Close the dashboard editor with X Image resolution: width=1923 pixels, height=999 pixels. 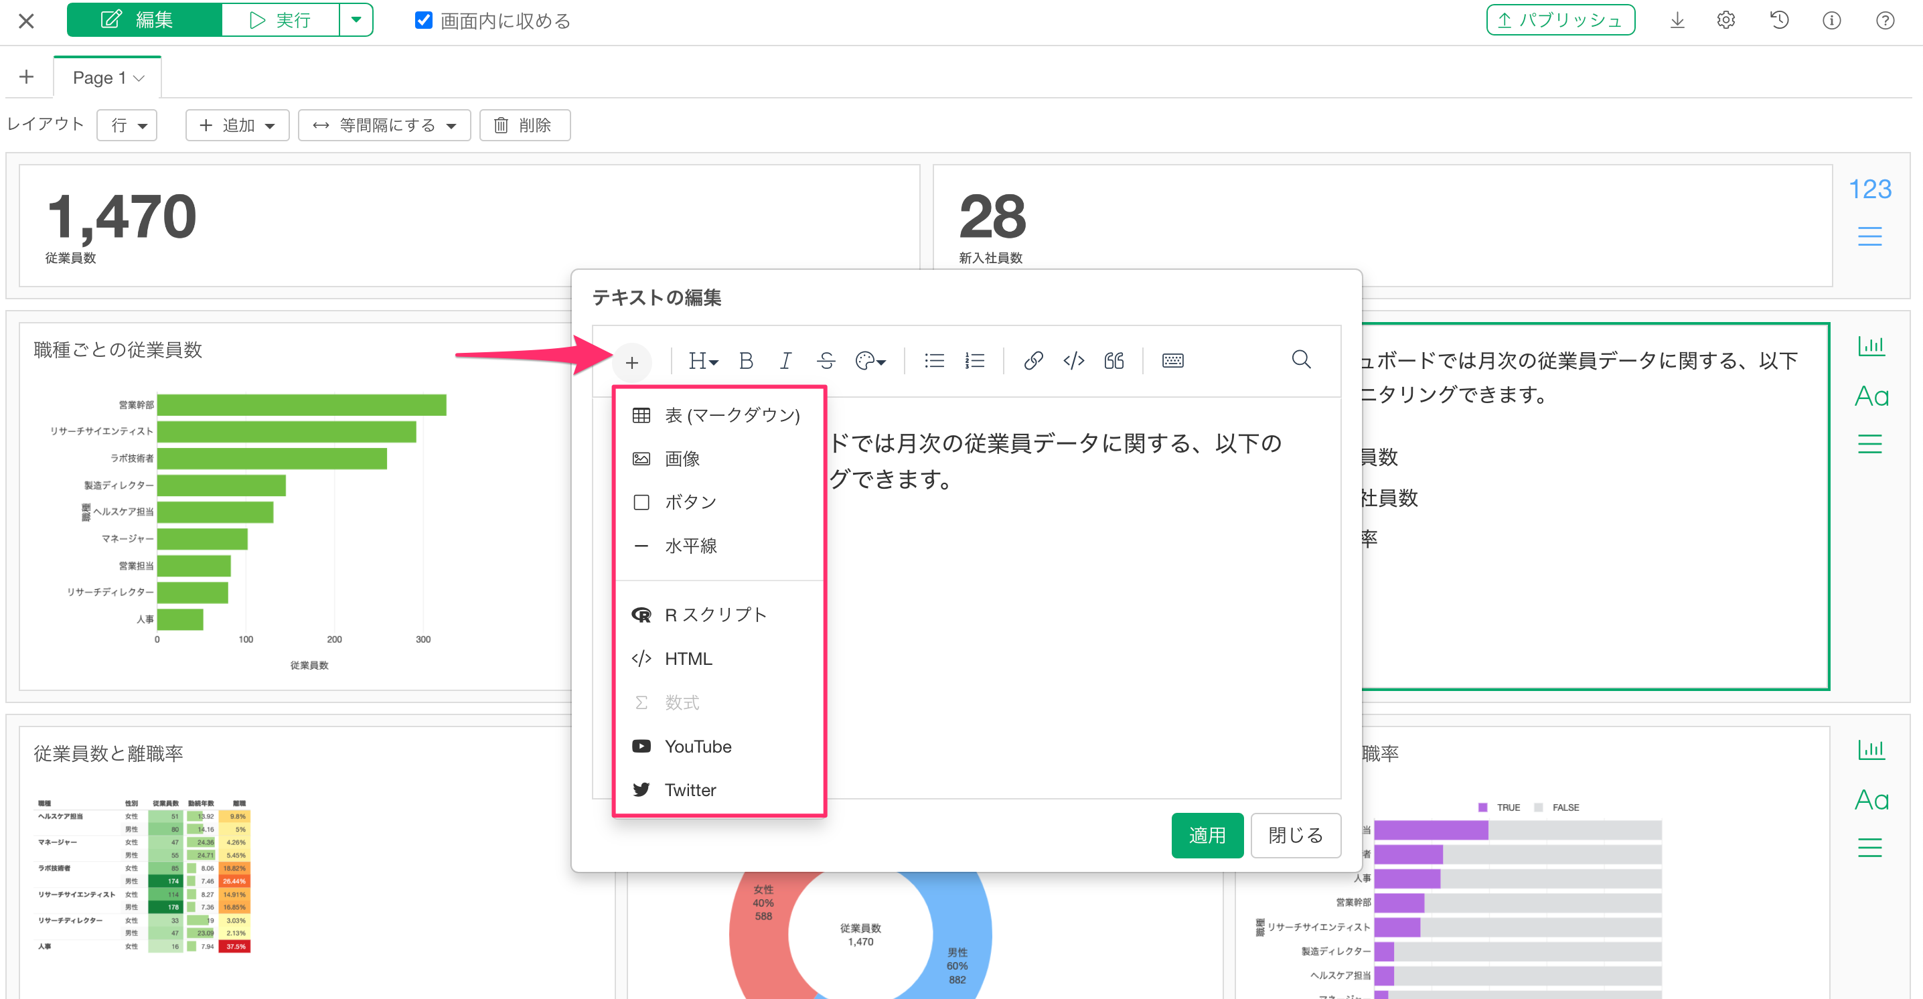click(x=26, y=21)
